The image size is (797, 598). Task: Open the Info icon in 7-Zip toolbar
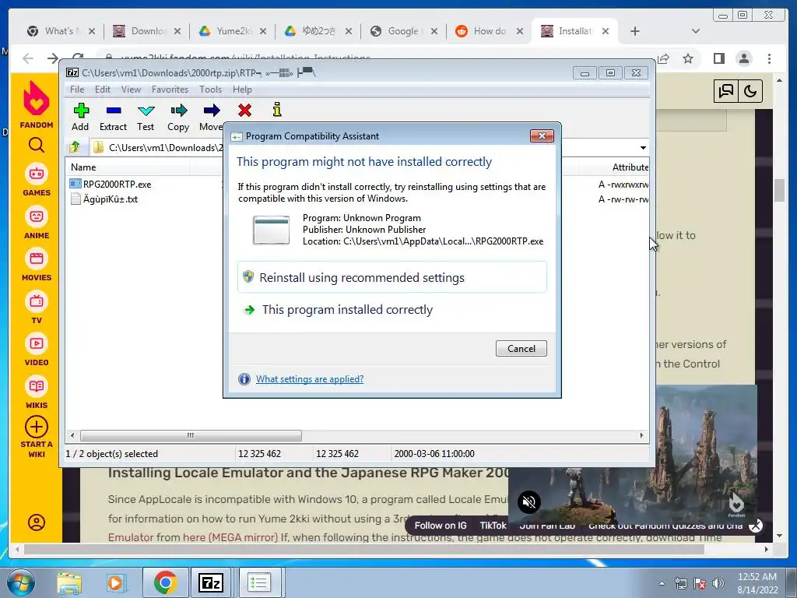pyautogui.click(x=277, y=109)
